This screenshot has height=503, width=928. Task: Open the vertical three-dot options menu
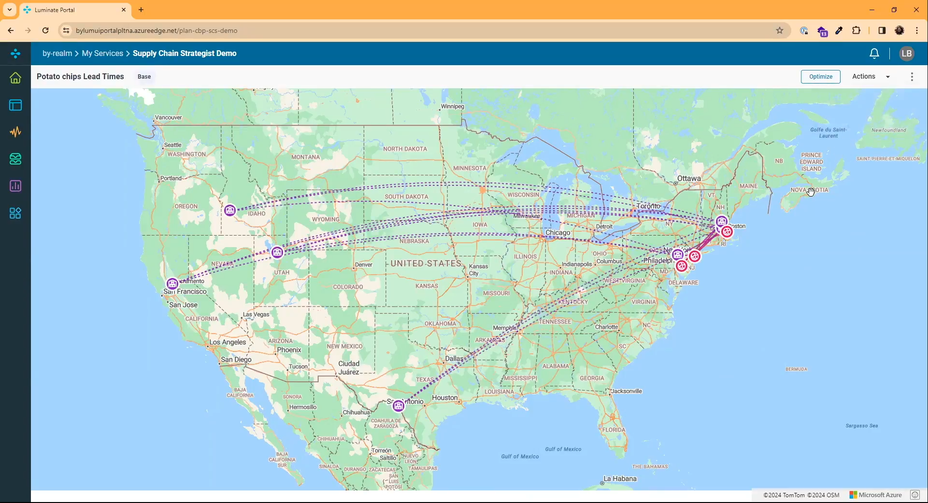(x=912, y=77)
